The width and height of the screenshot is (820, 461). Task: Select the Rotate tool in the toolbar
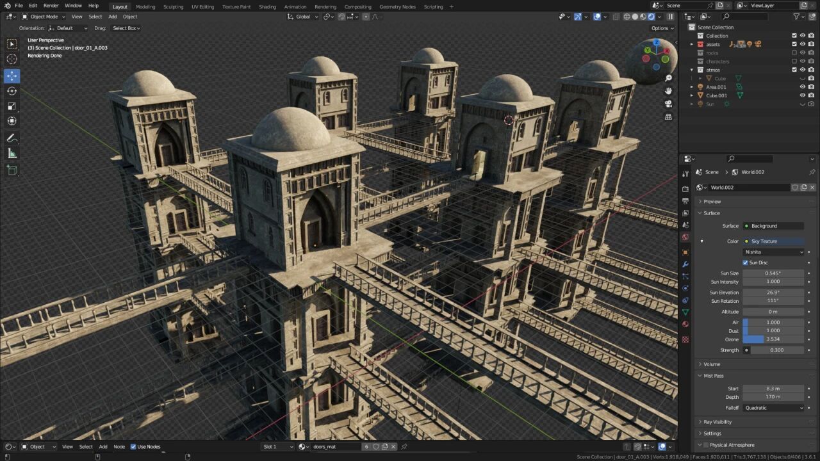click(12, 91)
